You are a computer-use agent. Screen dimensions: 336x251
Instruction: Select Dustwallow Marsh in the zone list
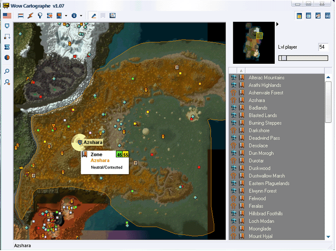267,176
